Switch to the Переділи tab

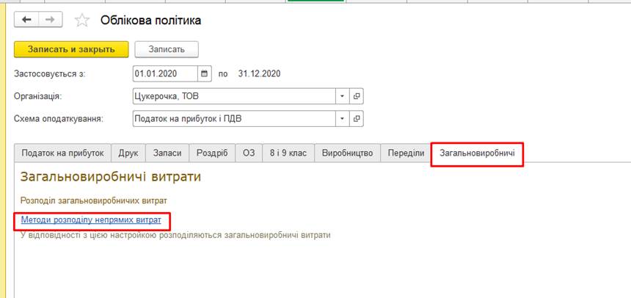point(406,153)
